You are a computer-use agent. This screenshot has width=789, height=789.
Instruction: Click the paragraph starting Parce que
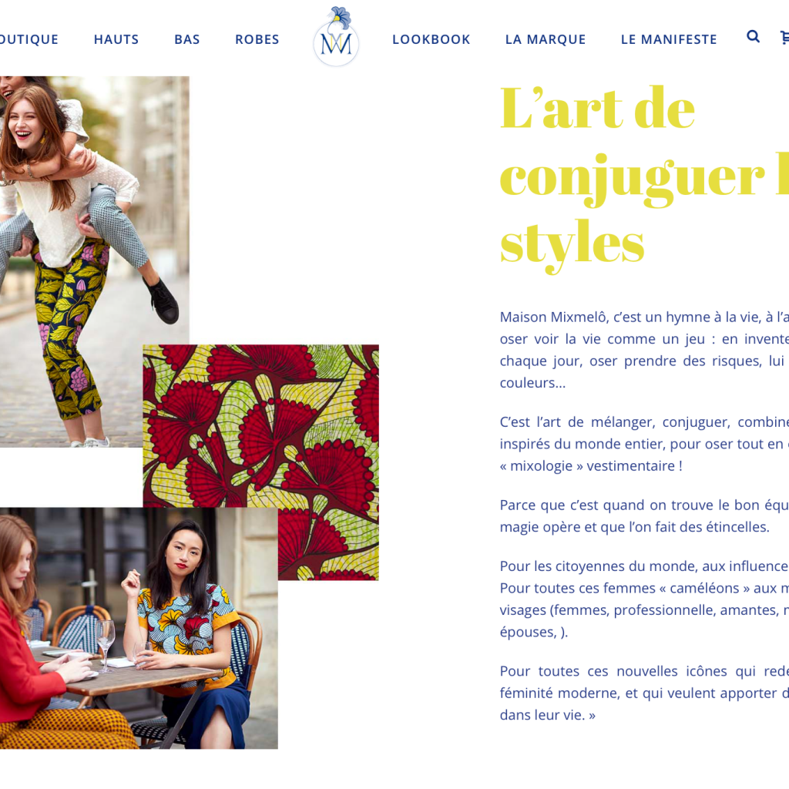pos(644,515)
